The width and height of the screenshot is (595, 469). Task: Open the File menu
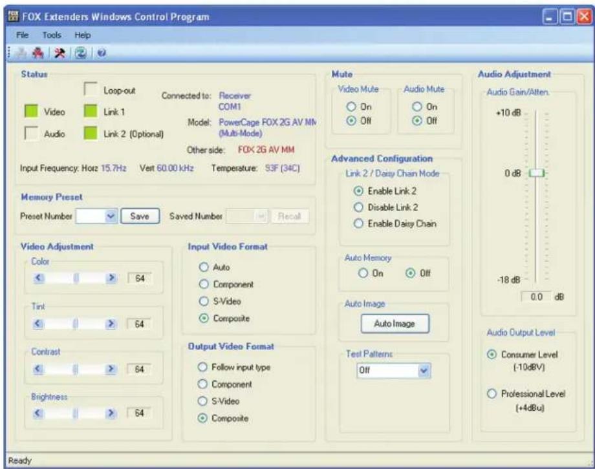click(22, 36)
